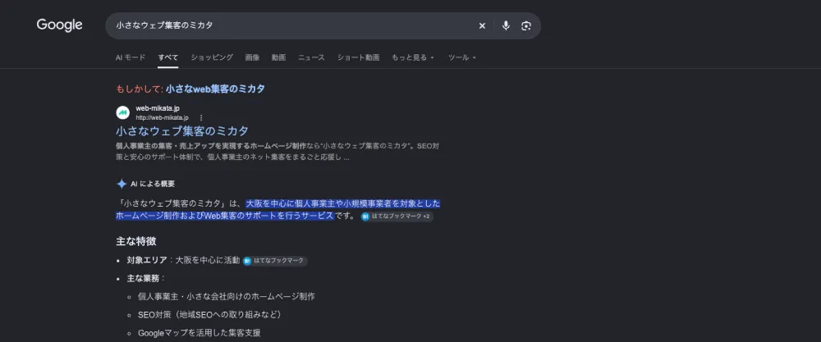The width and height of the screenshot is (821, 342).
Task: Open image search with the Lens camera icon
Action: click(526, 25)
